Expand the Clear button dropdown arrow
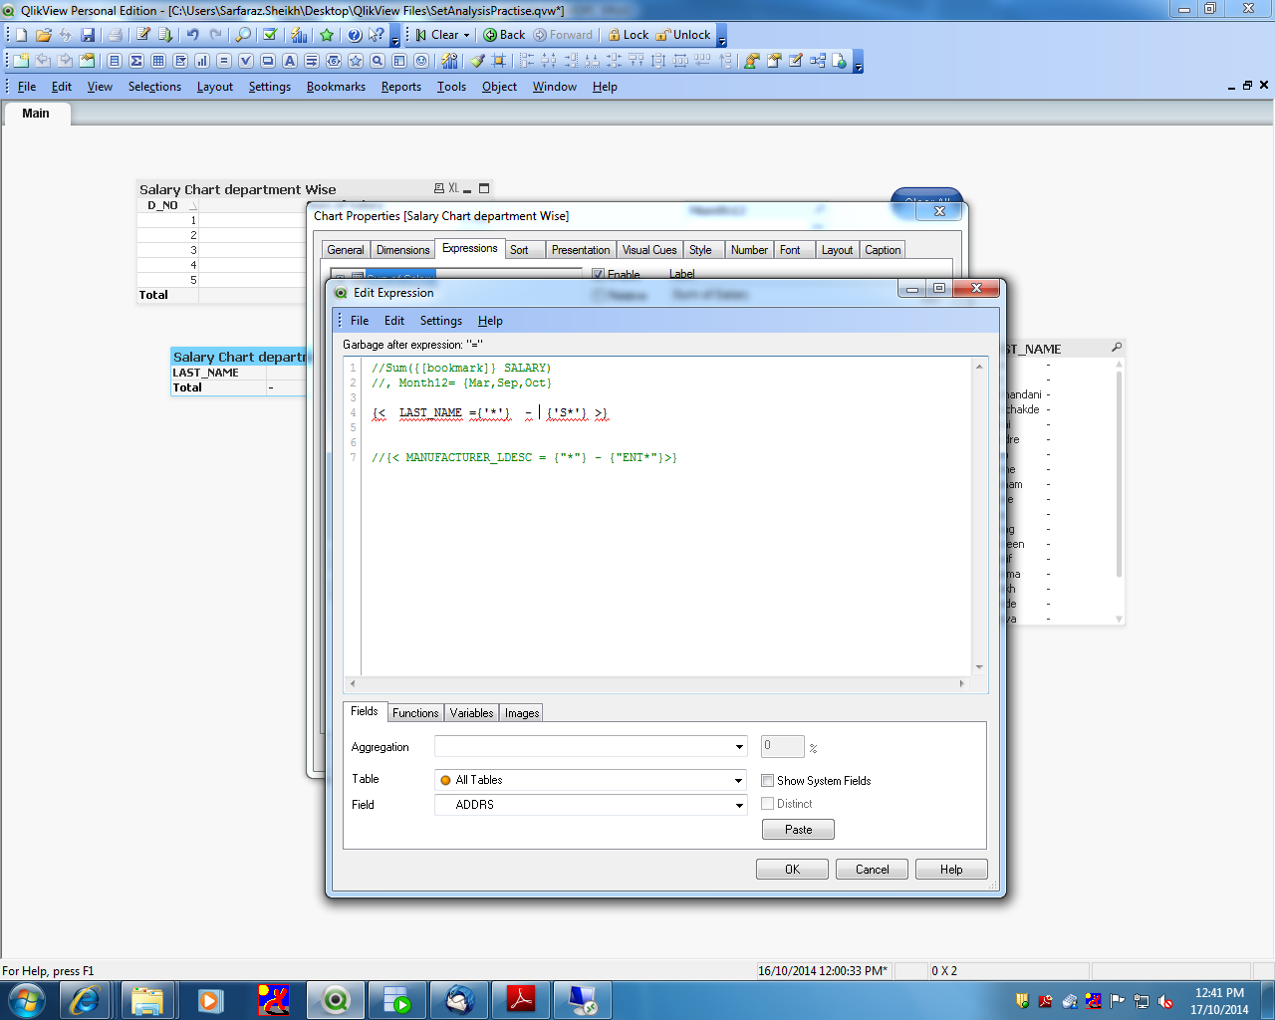Image resolution: width=1275 pixels, height=1020 pixels. (x=466, y=35)
